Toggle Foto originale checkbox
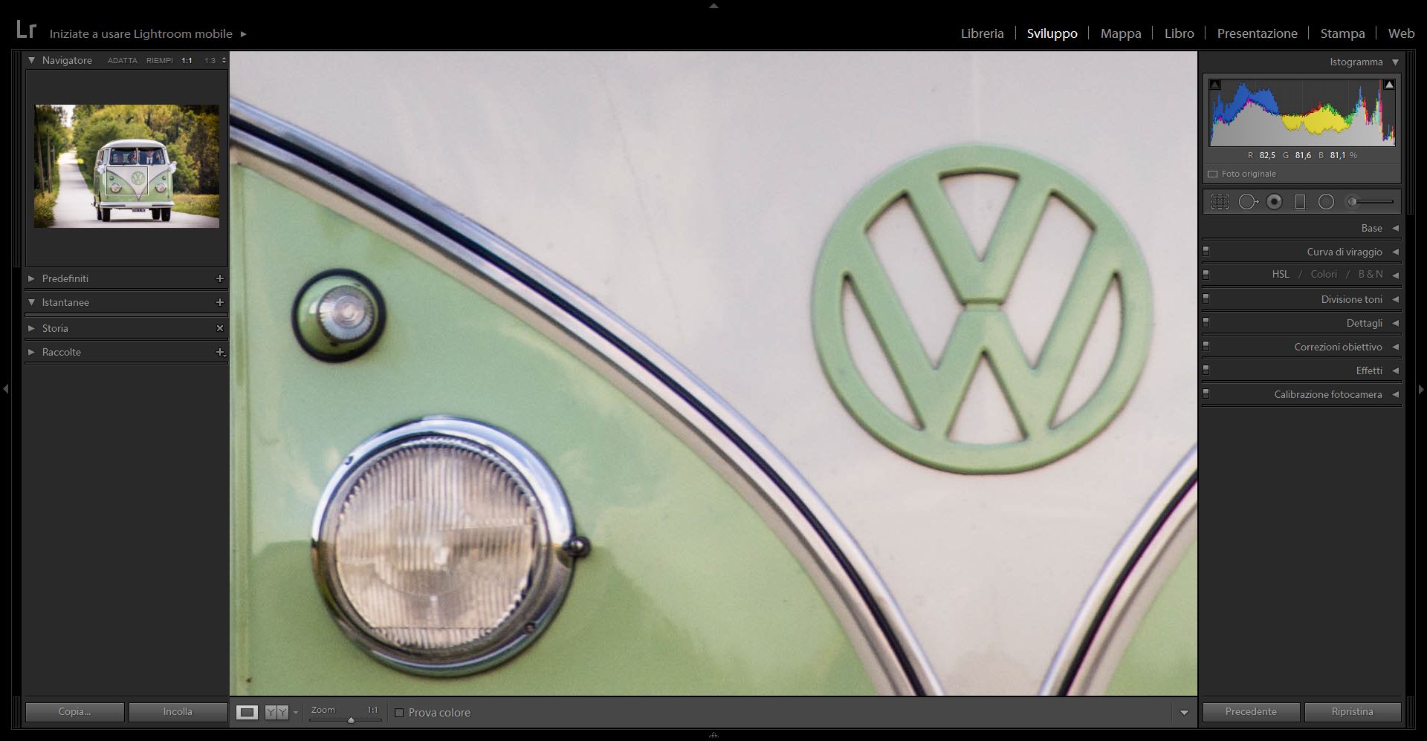Screen dimensions: 1427x741 click(1213, 174)
